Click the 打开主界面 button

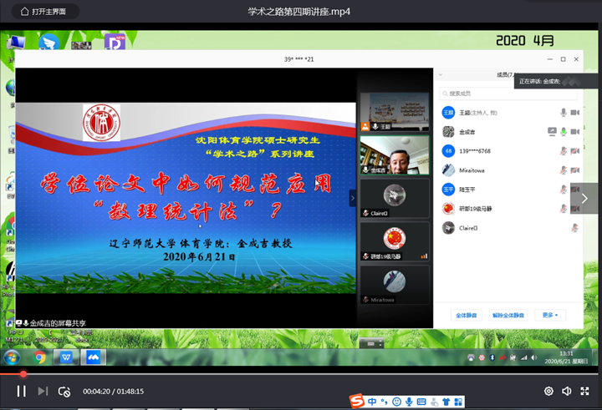click(x=49, y=12)
